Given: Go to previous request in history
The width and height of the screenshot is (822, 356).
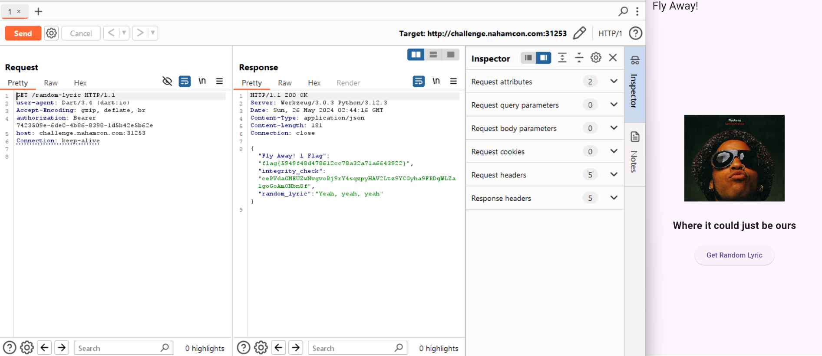Looking at the screenshot, I should coord(111,33).
